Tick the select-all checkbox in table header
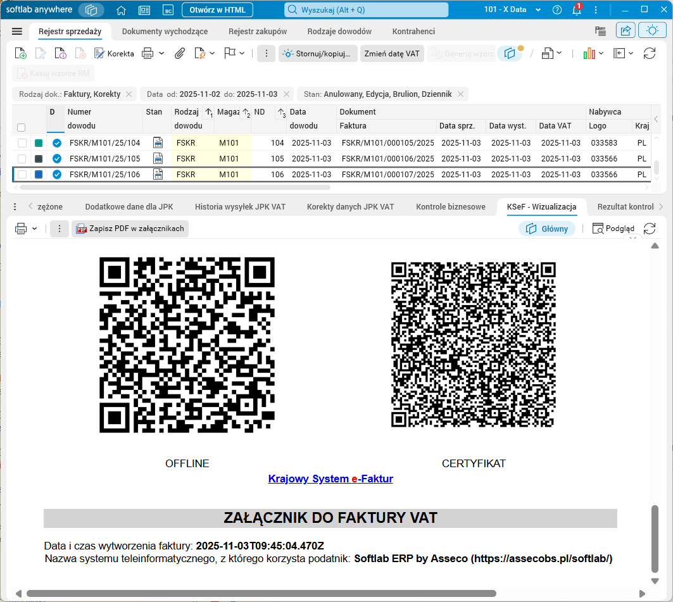 pos(21,127)
